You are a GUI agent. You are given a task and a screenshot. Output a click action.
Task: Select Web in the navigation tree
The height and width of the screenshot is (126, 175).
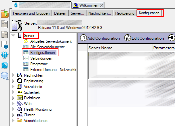28,104
